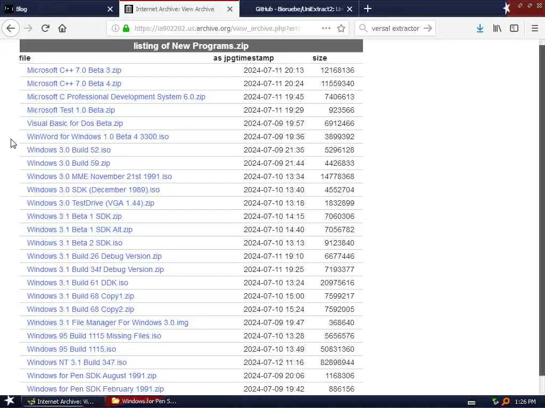Viewport: 545px width, 408px height.
Task: Open the taskbar start star icon
Action: (9, 401)
